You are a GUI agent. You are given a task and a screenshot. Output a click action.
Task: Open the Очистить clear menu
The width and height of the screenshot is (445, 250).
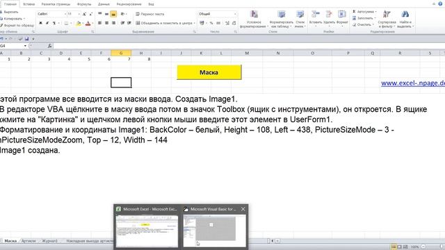(x=364, y=25)
